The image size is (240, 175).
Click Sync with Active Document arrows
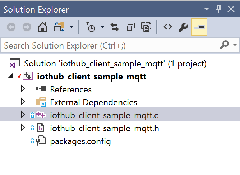pyautogui.click(x=115, y=27)
